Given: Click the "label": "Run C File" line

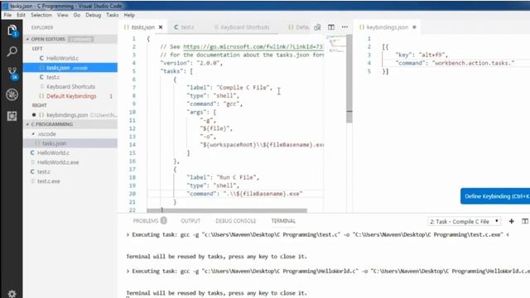Looking at the screenshot, I should (223, 177).
